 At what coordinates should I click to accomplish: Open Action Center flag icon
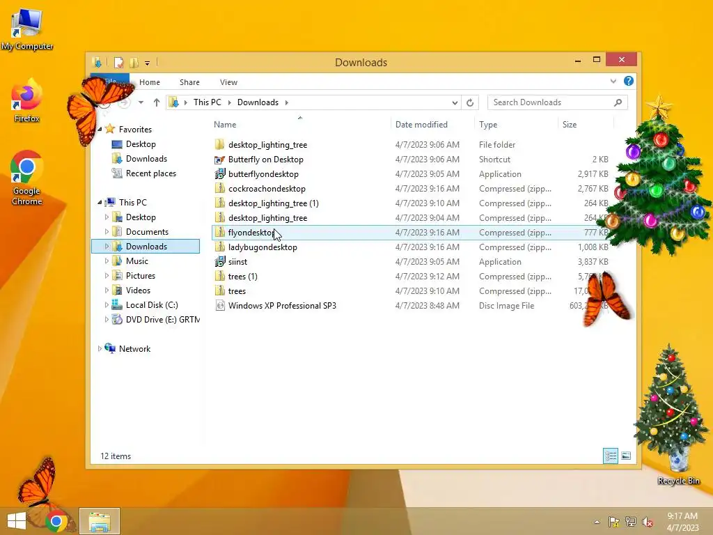(613, 522)
